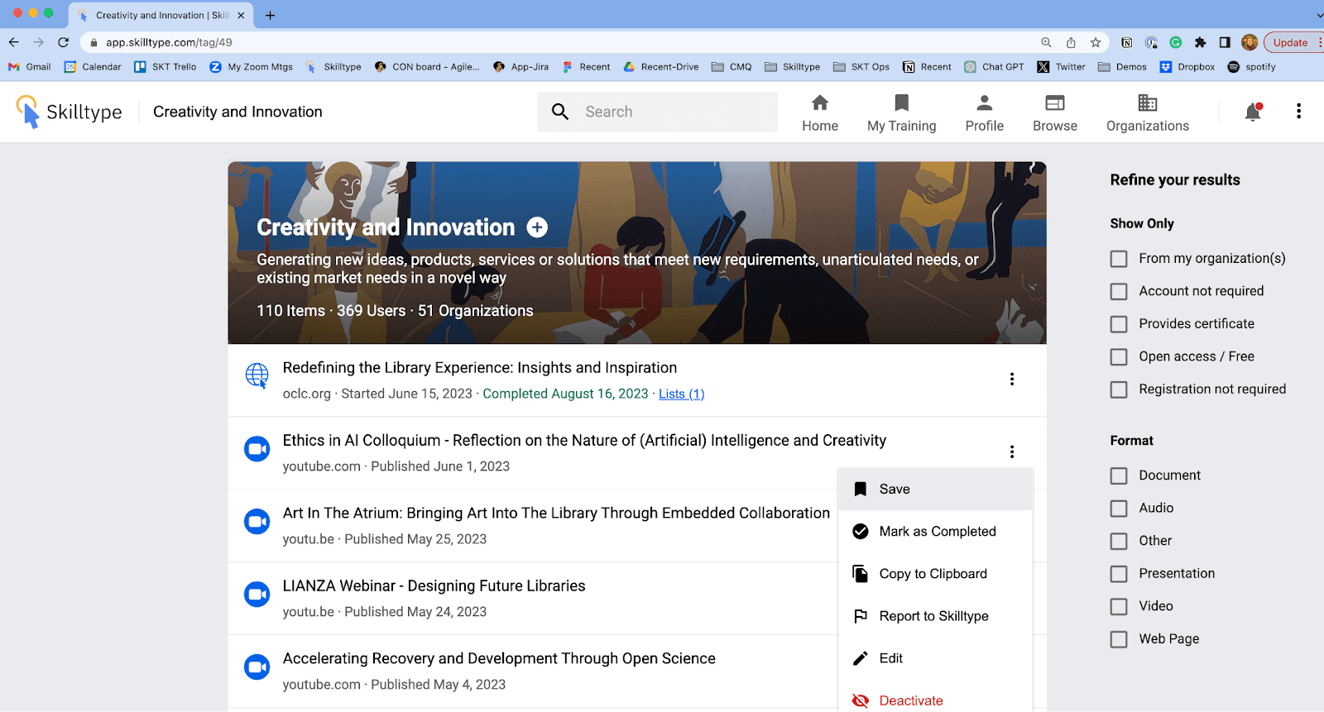Select the Creativity and Innovation browser tab

click(161, 15)
